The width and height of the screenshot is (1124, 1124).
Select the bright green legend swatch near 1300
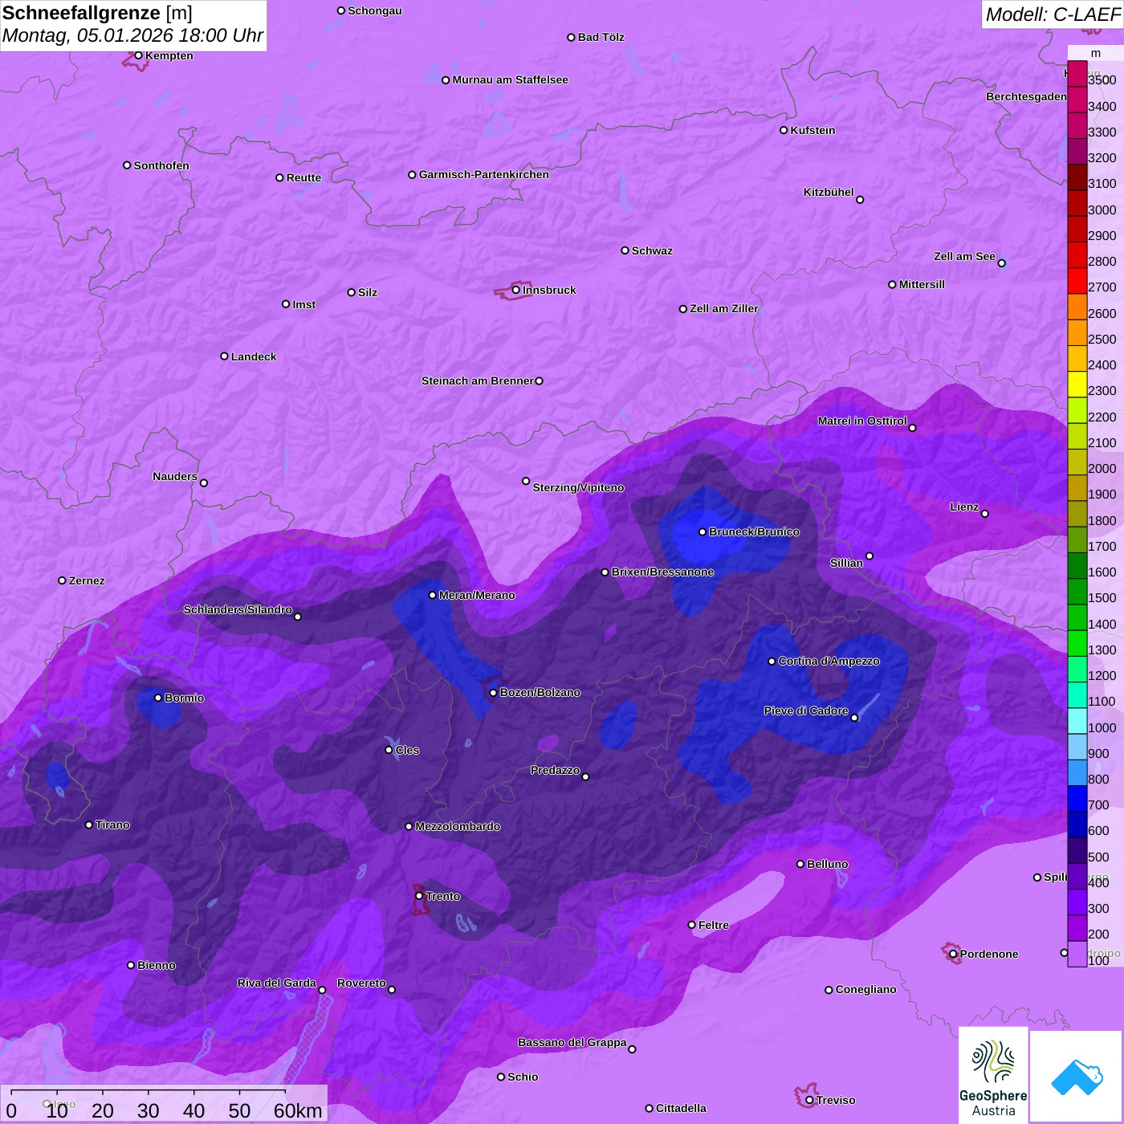1077,643
